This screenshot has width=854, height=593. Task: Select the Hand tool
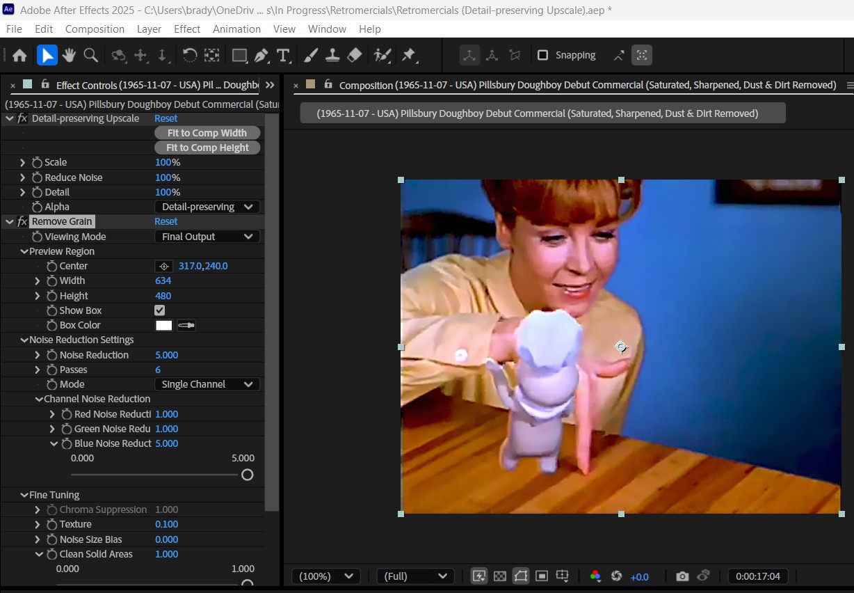[x=69, y=55]
